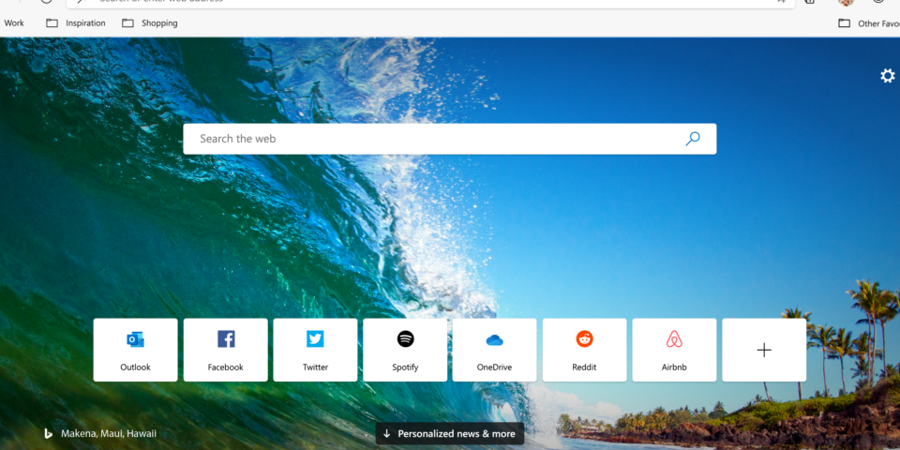Open the OneDrive quick link tile

point(494,350)
